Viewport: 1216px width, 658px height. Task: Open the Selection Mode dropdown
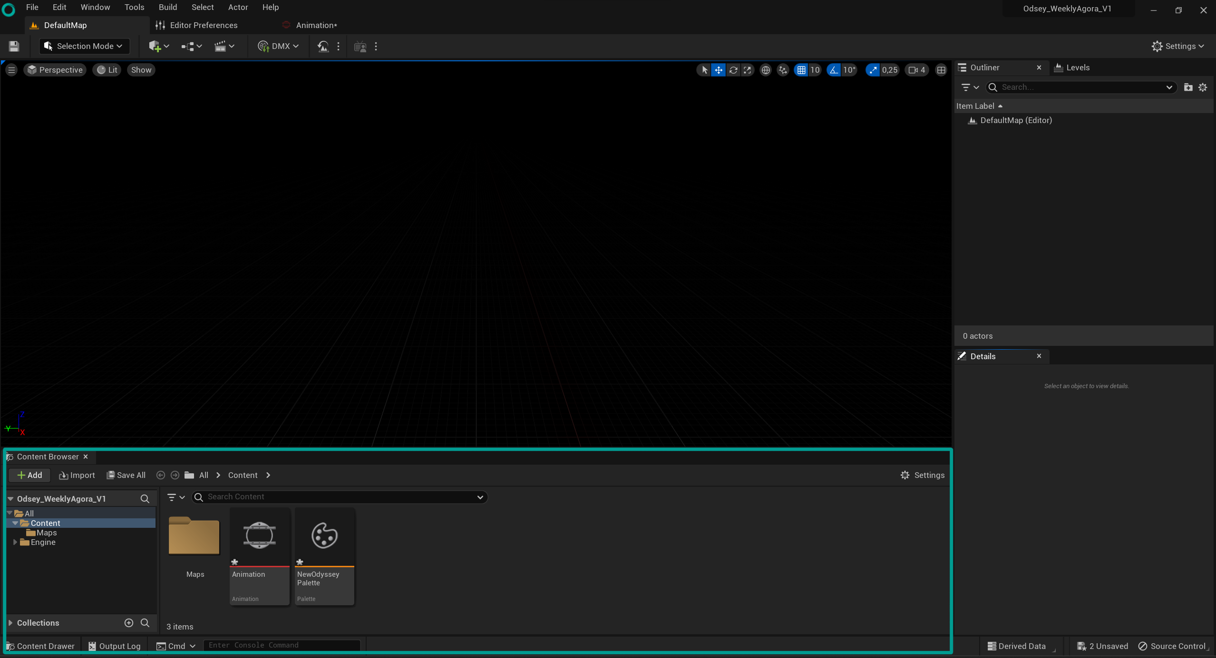click(84, 46)
